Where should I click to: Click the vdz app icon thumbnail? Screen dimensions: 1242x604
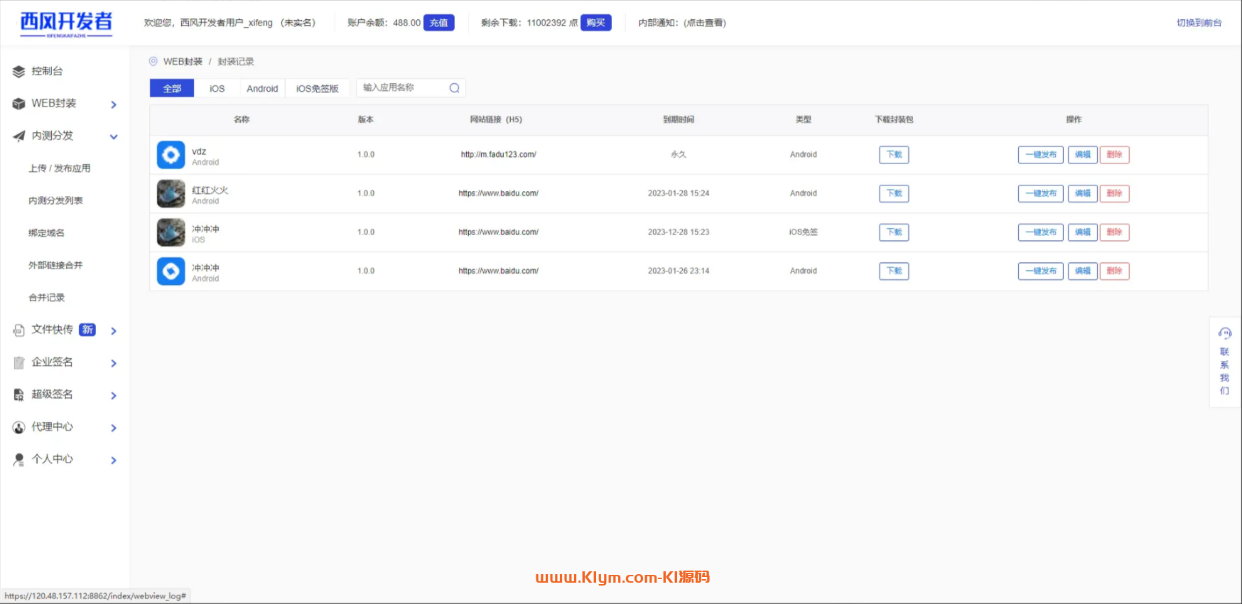tap(171, 155)
